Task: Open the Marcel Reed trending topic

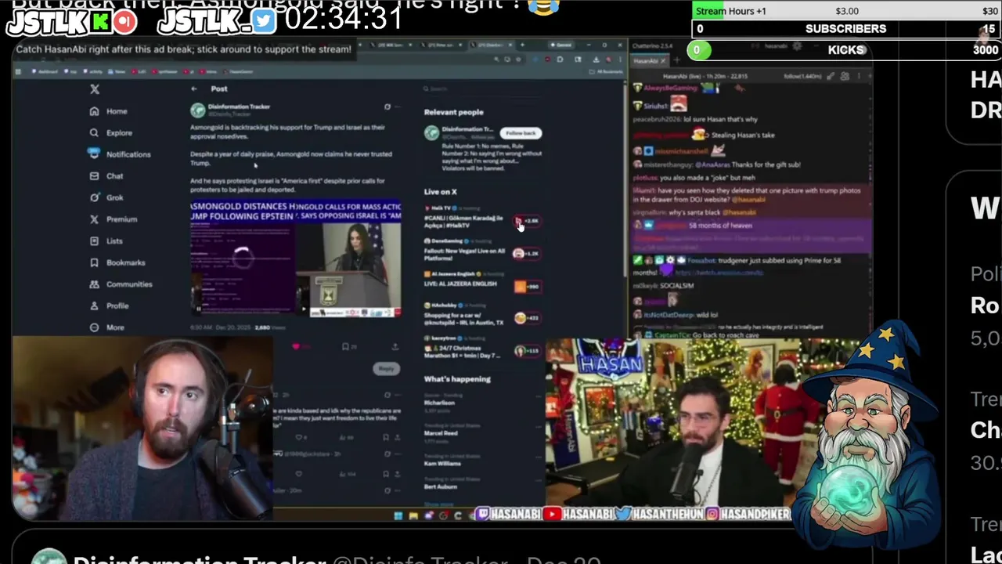Action: pyautogui.click(x=441, y=433)
